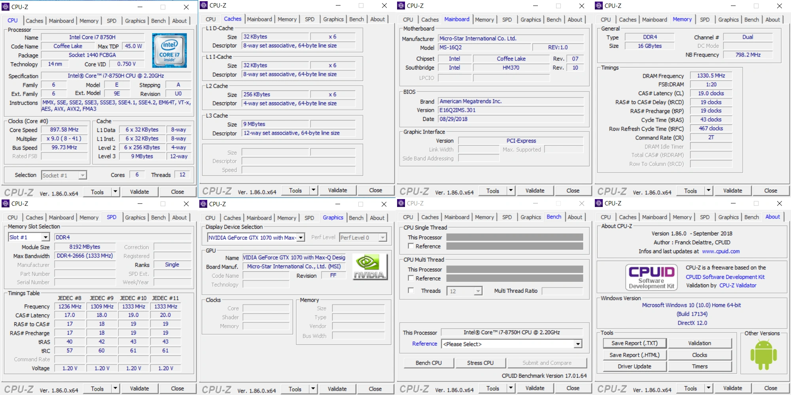Open the Android version robot icon

pyautogui.click(x=763, y=355)
